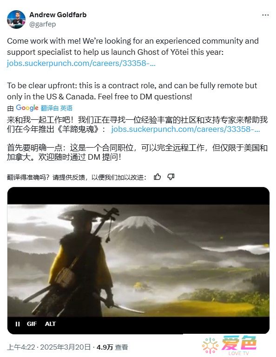Click the Ghost of Yōtei GIF image
Image resolution: width=276 pixels, height=357 pixels.
tap(138, 260)
